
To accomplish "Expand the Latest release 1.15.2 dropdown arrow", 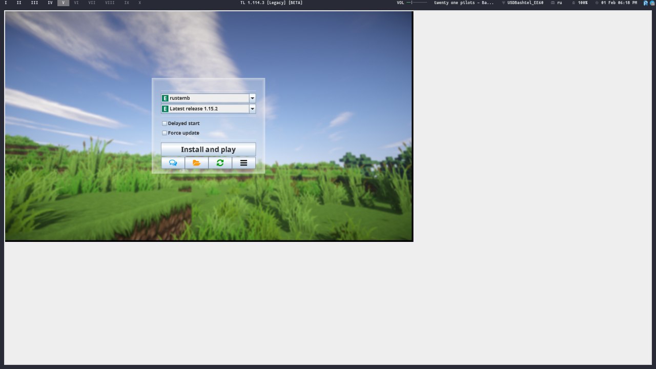I will click(x=252, y=109).
